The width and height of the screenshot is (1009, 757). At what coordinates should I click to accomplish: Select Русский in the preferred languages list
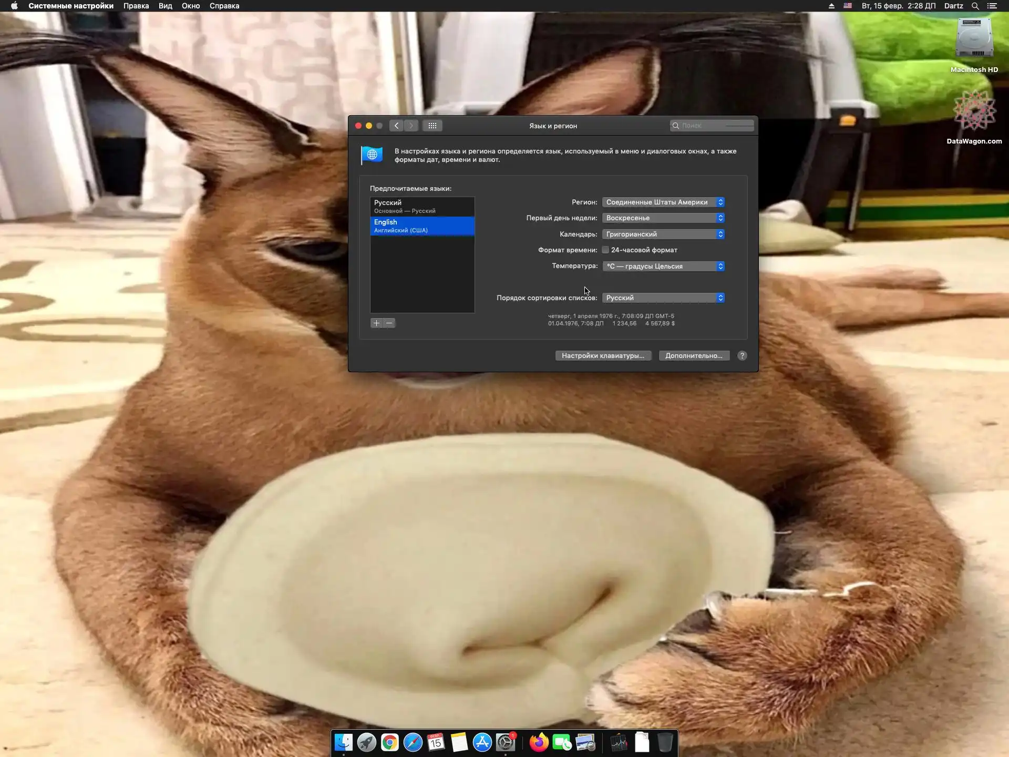point(422,206)
